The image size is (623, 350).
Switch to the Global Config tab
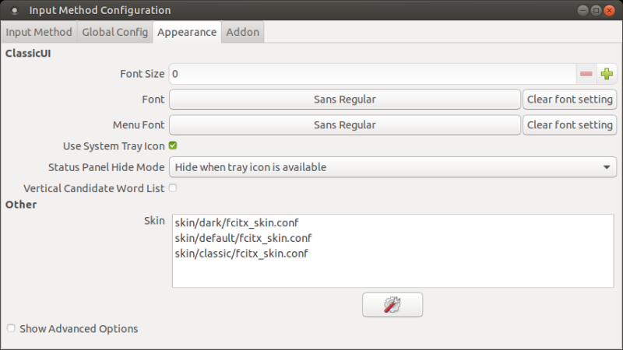tap(114, 32)
